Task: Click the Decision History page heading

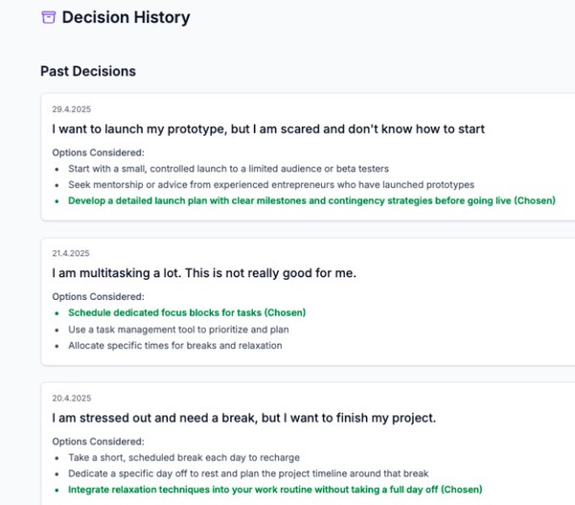Action: coord(126,17)
